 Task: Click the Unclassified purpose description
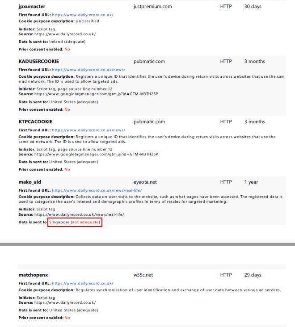coord(88,21)
